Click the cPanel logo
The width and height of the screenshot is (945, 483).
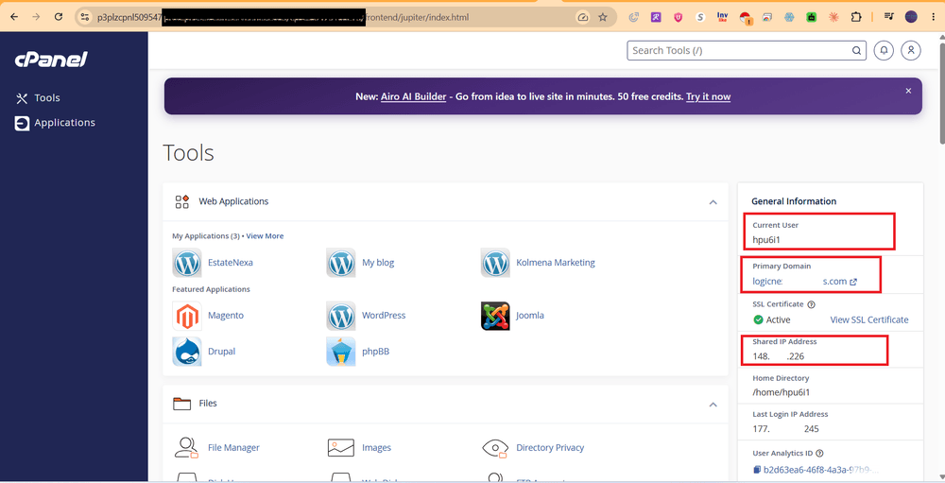[51, 60]
